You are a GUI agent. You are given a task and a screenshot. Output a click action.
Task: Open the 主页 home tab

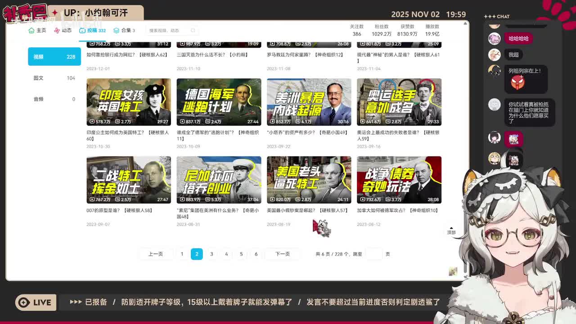(x=37, y=31)
